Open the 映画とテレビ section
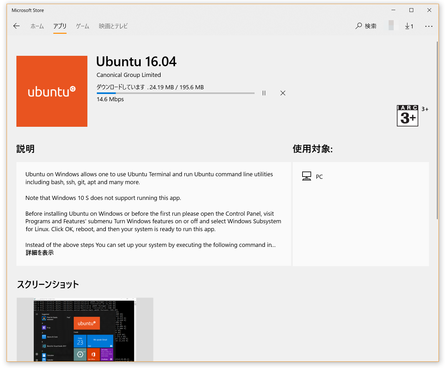This screenshot has height=368, width=447. point(113,26)
